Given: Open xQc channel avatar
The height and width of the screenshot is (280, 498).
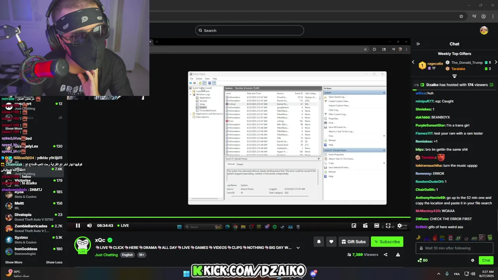Looking at the screenshot, I should [x=82, y=245].
